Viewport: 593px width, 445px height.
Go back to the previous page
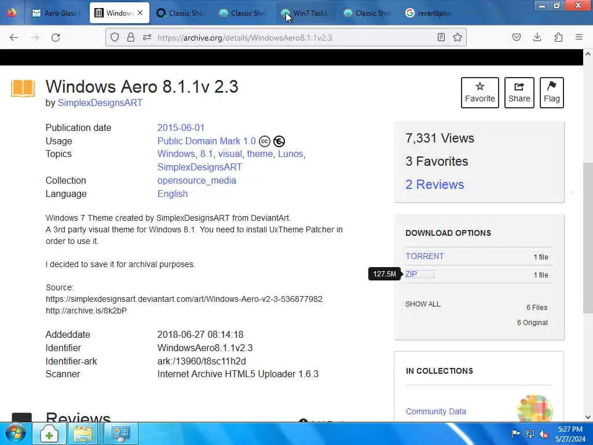pos(14,38)
